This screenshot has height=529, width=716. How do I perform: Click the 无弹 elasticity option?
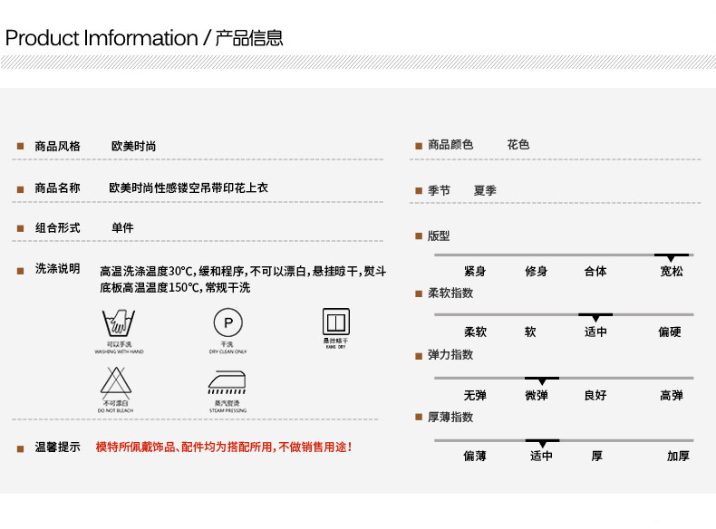[x=475, y=395]
